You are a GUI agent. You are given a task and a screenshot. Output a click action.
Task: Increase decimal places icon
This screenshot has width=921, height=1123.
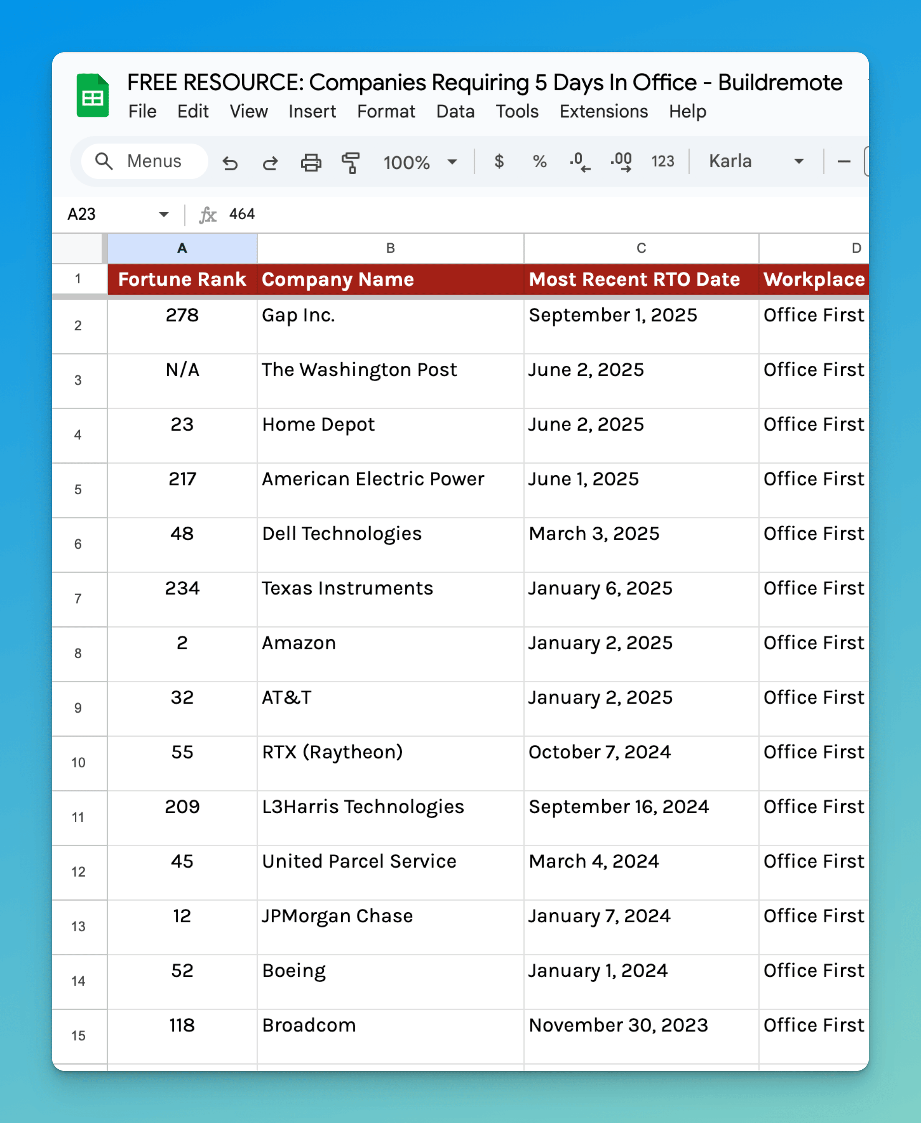pyautogui.click(x=621, y=162)
